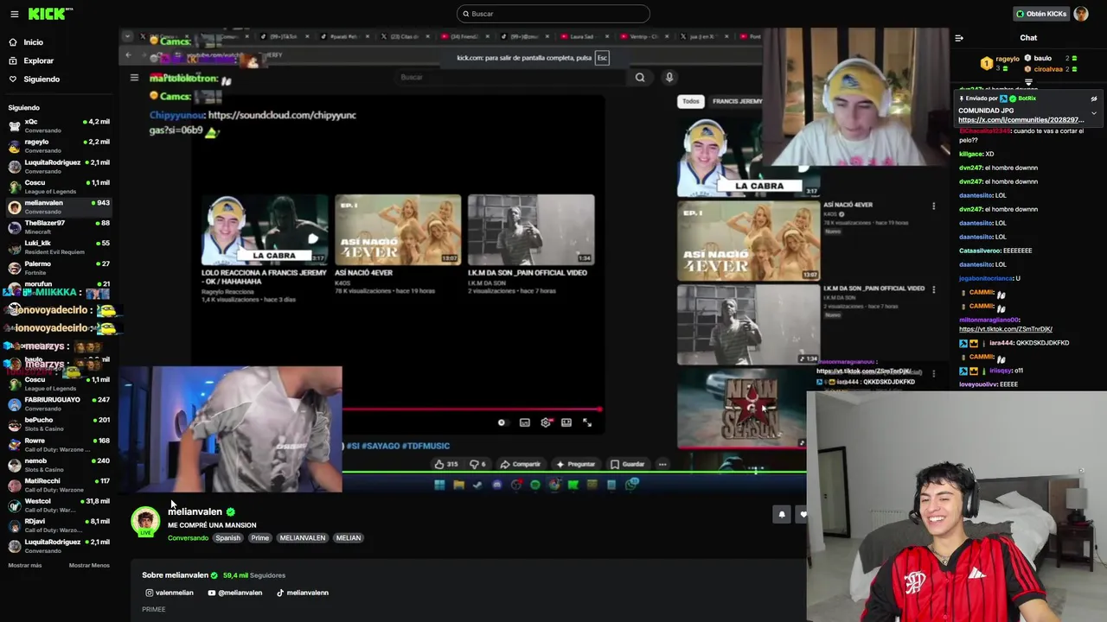Open melianvalenn TikTok link
The height and width of the screenshot is (622, 1107).
302,593
